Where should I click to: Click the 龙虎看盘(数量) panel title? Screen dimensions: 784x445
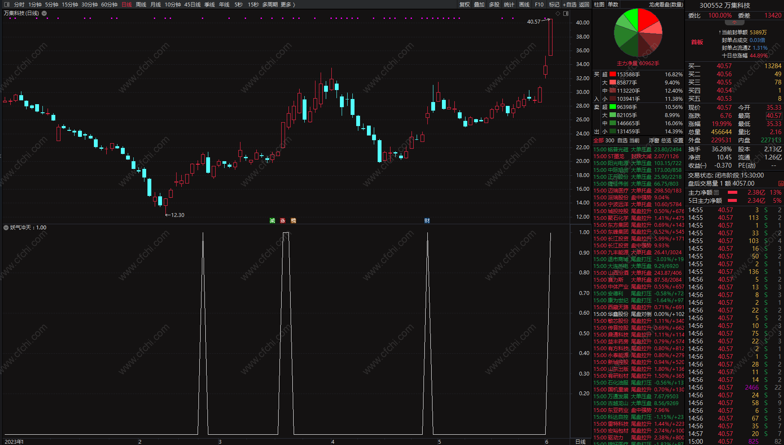666,4
